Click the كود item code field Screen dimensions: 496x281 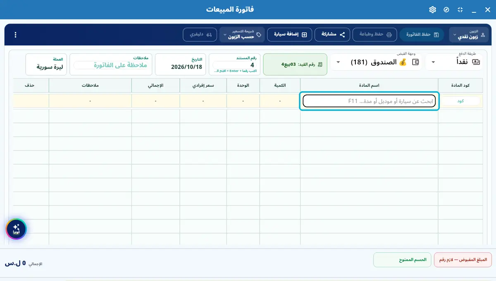click(460, 101)
